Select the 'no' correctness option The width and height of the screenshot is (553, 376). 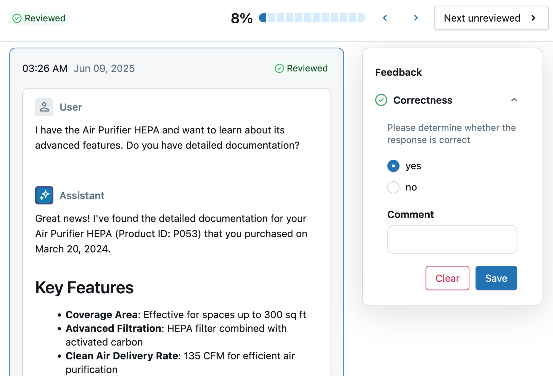[393, 187]
